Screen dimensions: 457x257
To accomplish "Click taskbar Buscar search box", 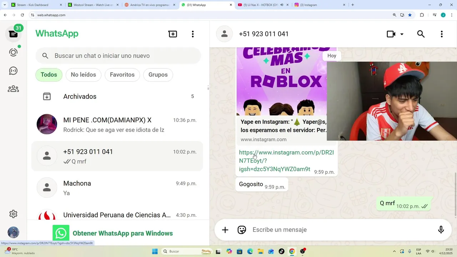I will 187,251.
